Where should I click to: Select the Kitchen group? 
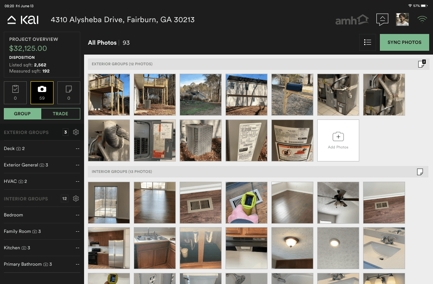pyautogui.click(x=42, y=248)
